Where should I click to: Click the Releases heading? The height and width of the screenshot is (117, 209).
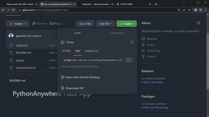pos(148,71)
